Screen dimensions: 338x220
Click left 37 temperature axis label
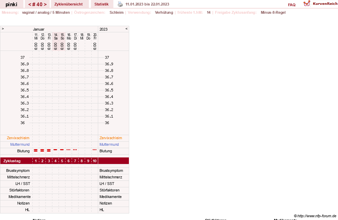pos(22,57)
